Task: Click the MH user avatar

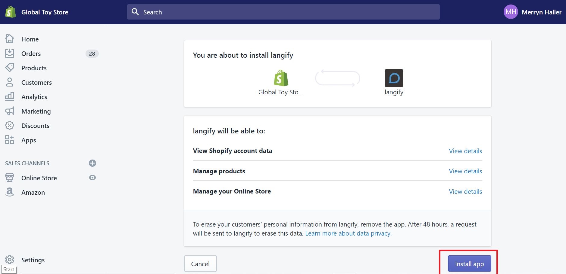Action: [511, 12]
